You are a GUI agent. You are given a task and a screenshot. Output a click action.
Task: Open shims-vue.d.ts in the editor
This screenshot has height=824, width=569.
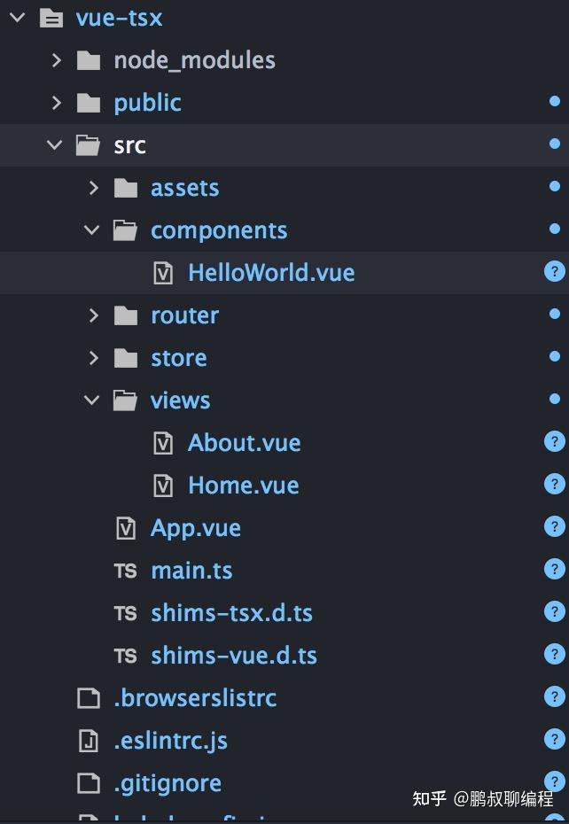(233, 656)
